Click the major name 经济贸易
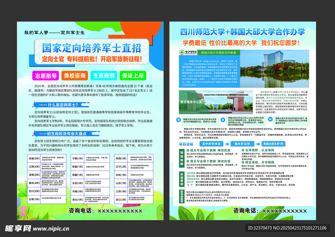The image size is (335, 237). 191,173
